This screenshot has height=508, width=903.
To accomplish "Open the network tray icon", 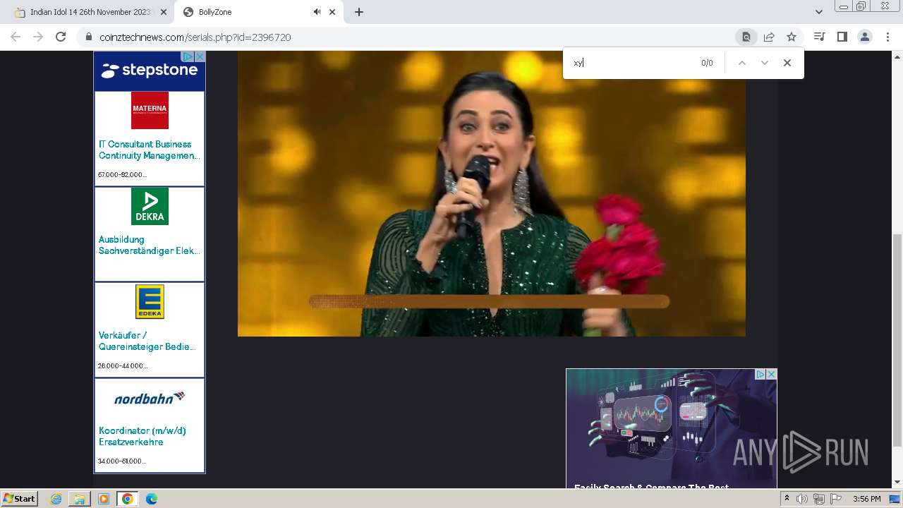I will coord(819,499).
